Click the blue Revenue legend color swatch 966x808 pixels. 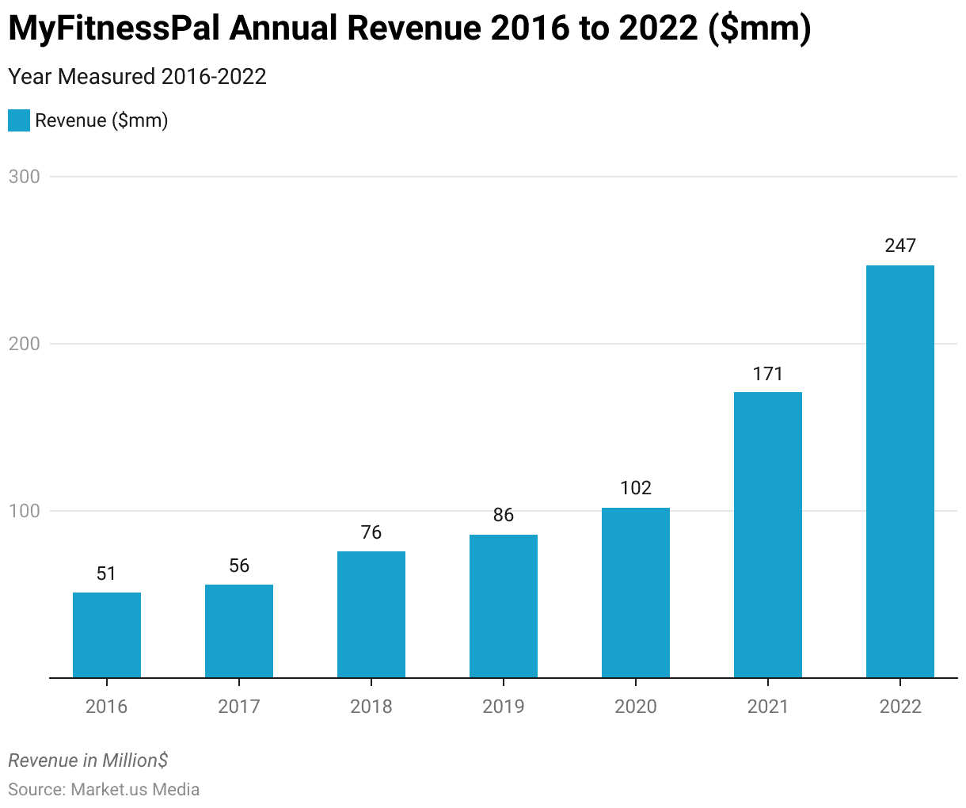tap(19, 120)
